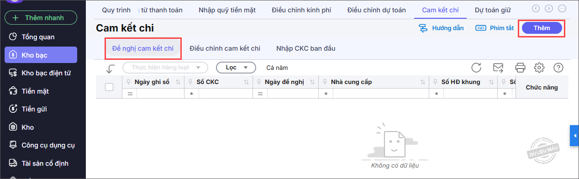This screenshot has height=179, width=579.
Task: Click the refresh icon in the toolbar
Action: 476,68
